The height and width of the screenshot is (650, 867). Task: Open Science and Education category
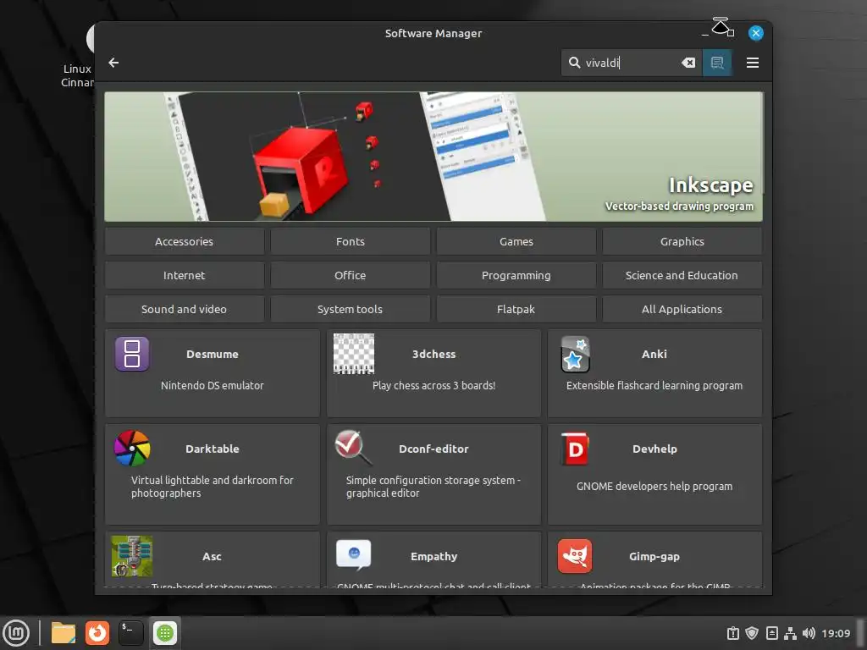(x=682, y=275)
